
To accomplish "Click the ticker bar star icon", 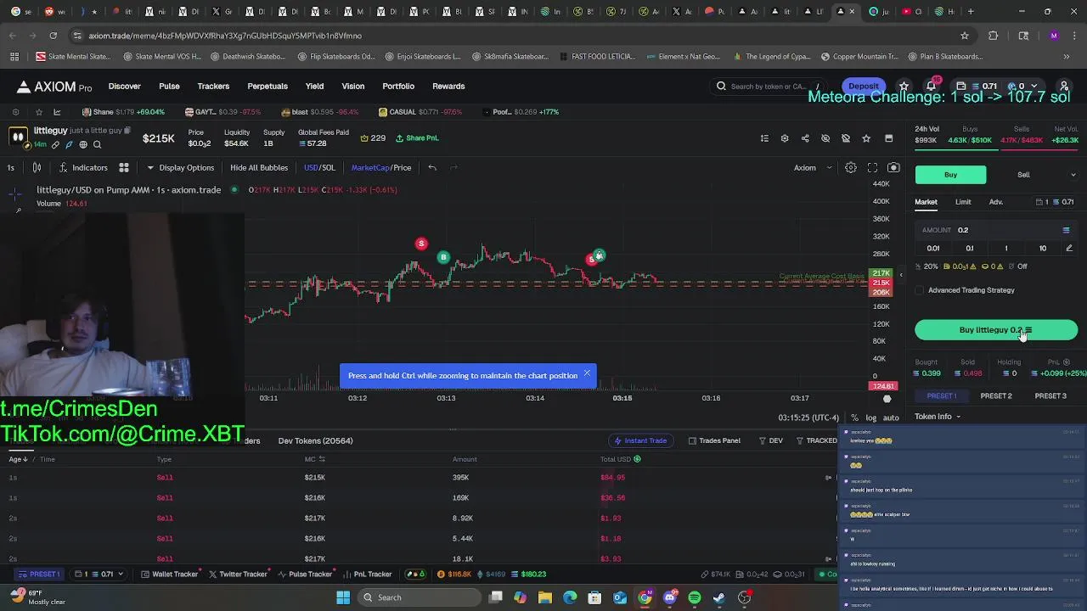I will (x=38, y=112).
